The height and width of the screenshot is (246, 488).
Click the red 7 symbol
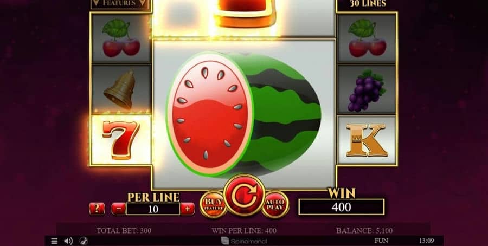click(121, 140)
